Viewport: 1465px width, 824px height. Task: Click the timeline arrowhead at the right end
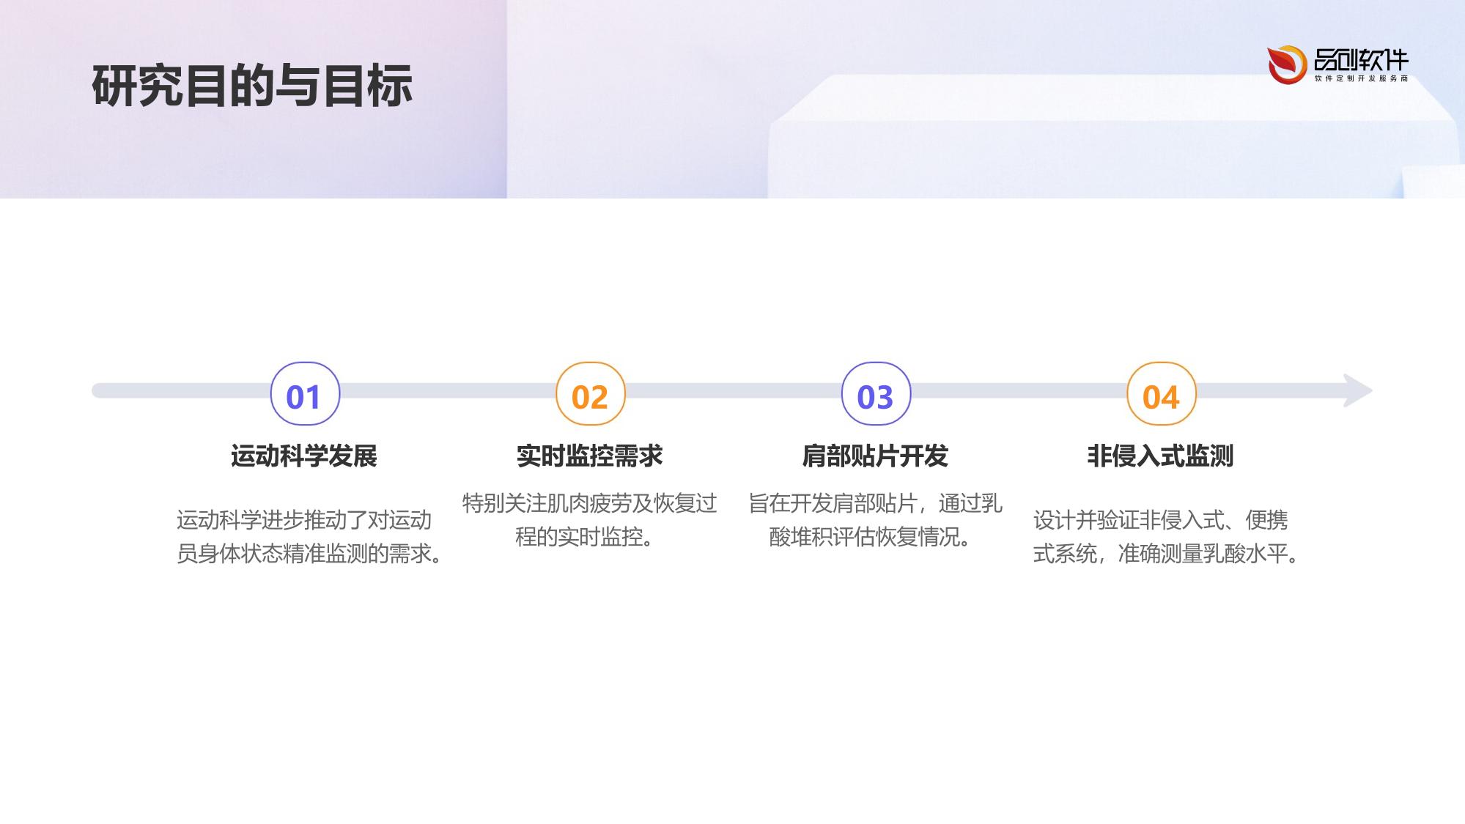click(1358, 390)
